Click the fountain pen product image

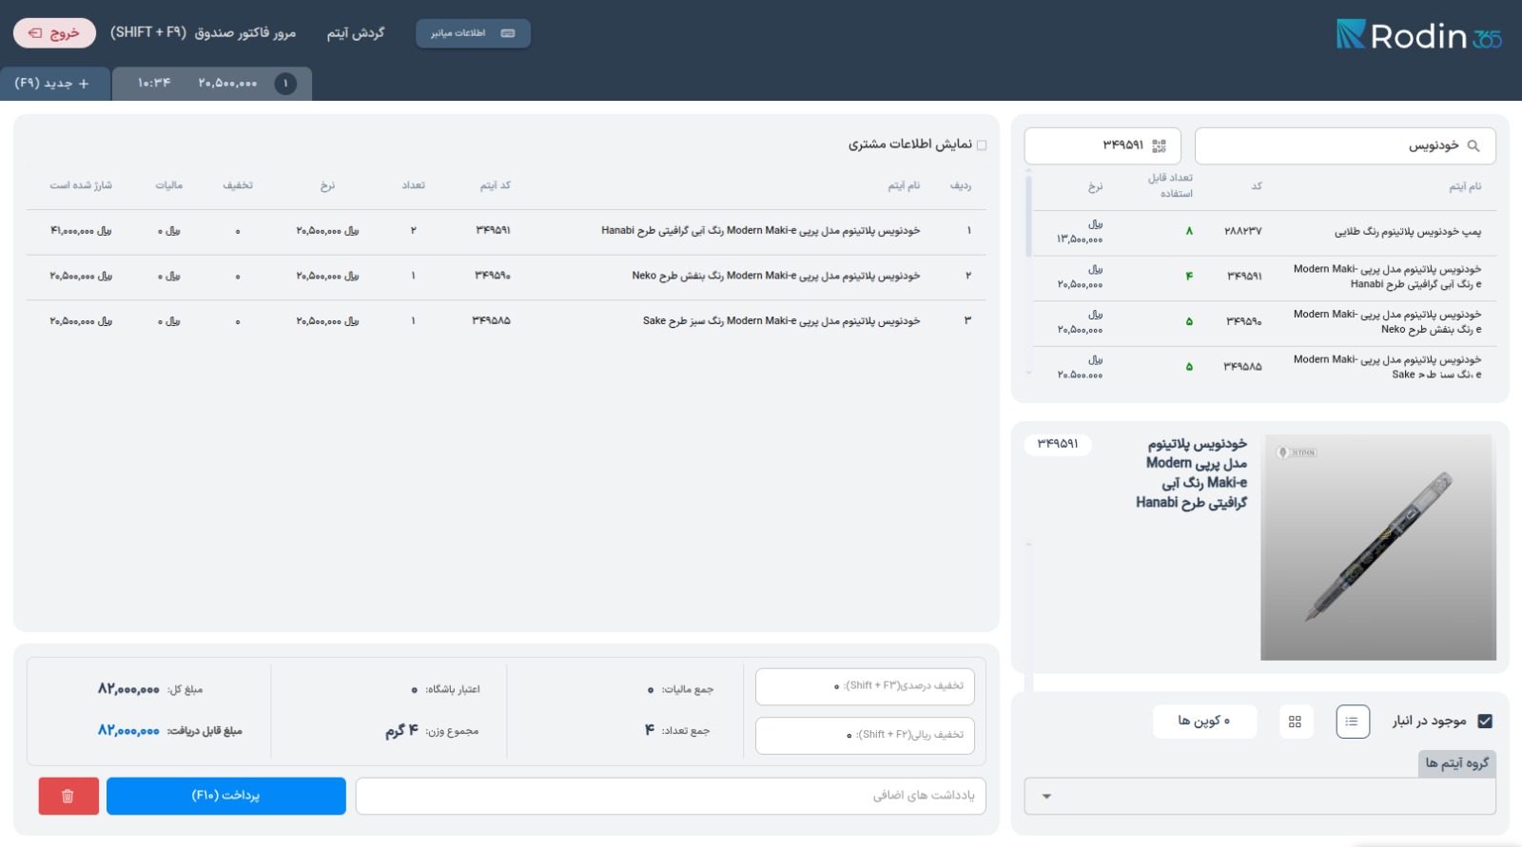1378,548
